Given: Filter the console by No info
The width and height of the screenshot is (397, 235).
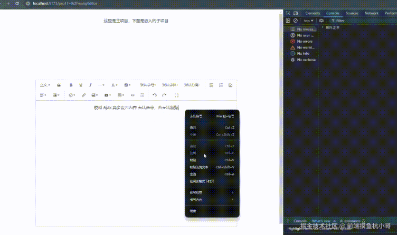Looking at the screenshot, I should pos(301,54).
